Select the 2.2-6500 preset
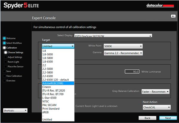The height and width of the screenshot is (123, 179). [x=58, y=76]
